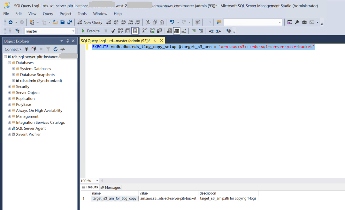Open the Query menu
Viewport: 345px width, 210px height.
pos(48,14)
